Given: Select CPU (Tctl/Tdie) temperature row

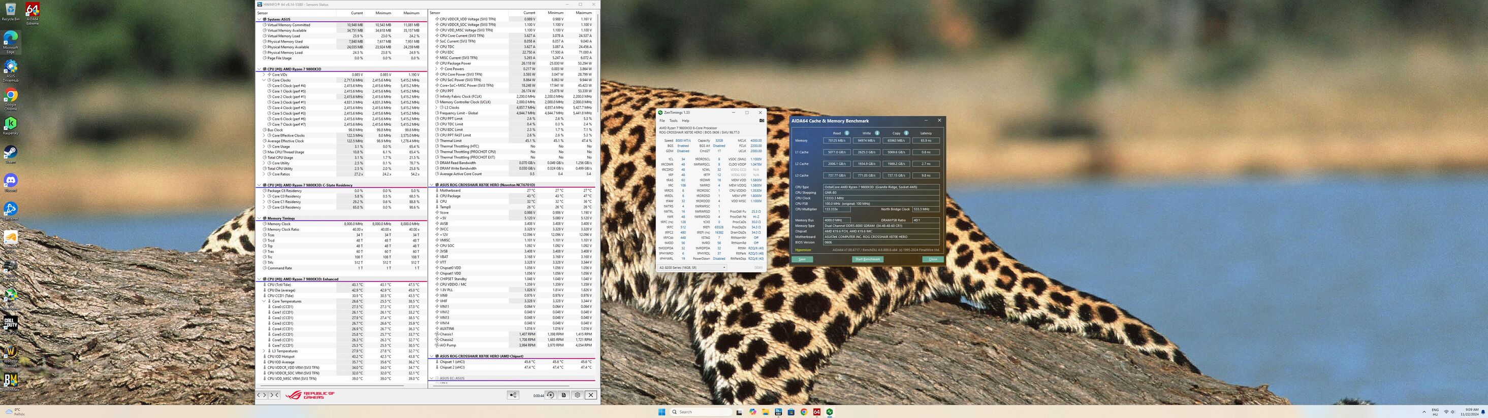Looking at the screenshot, I should coord(342,284).
